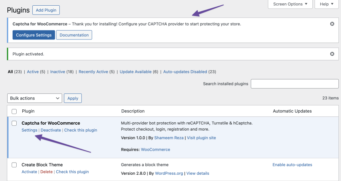Image resolution: width=341 pixels, height=181 pixels.
Task: Apply the selected bulk action
Action: [x=73, y=98]
